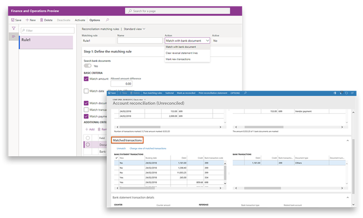Expand the Standard view selector
Image resolution: width=363 pixels, height=218 pixels.
[135, 29]
